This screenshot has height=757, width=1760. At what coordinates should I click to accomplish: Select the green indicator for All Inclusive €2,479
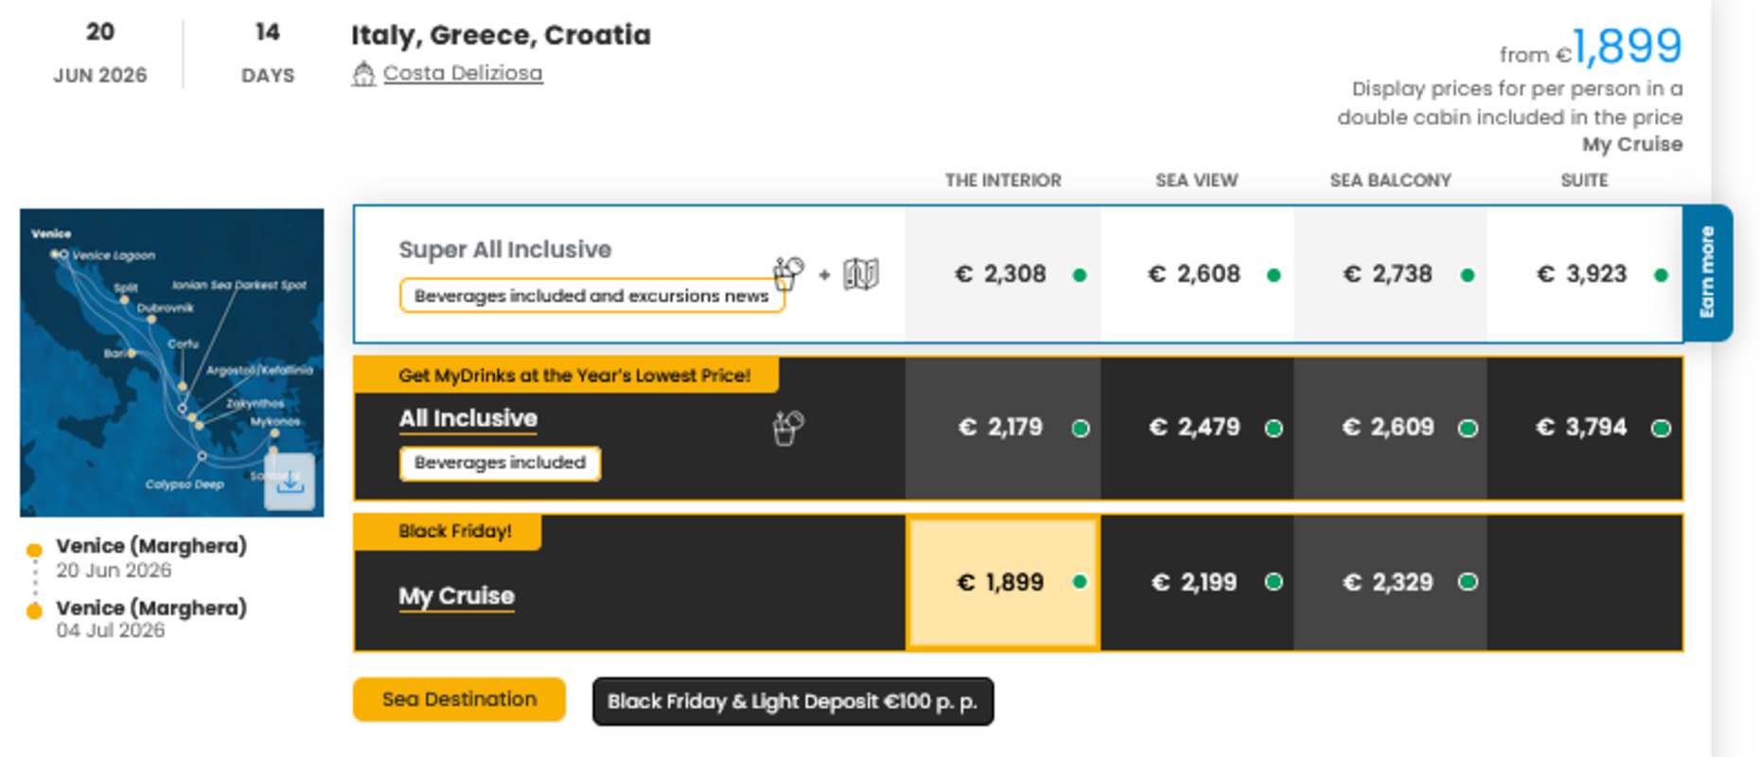(1273, 429)
